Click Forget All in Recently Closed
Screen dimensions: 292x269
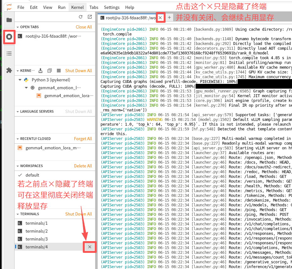(83, 139)
